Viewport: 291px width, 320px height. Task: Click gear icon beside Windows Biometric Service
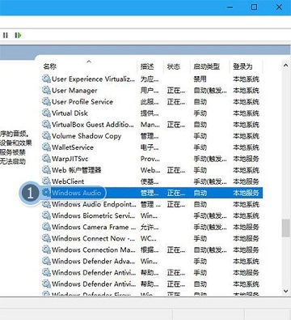(x=46, y=215)
